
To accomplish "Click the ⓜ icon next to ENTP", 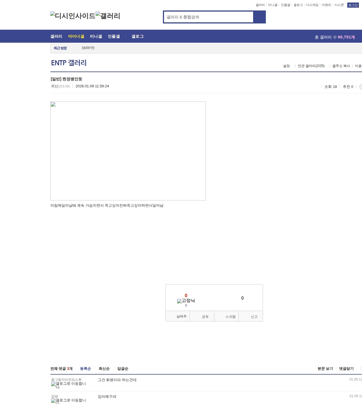I will 92,48.
